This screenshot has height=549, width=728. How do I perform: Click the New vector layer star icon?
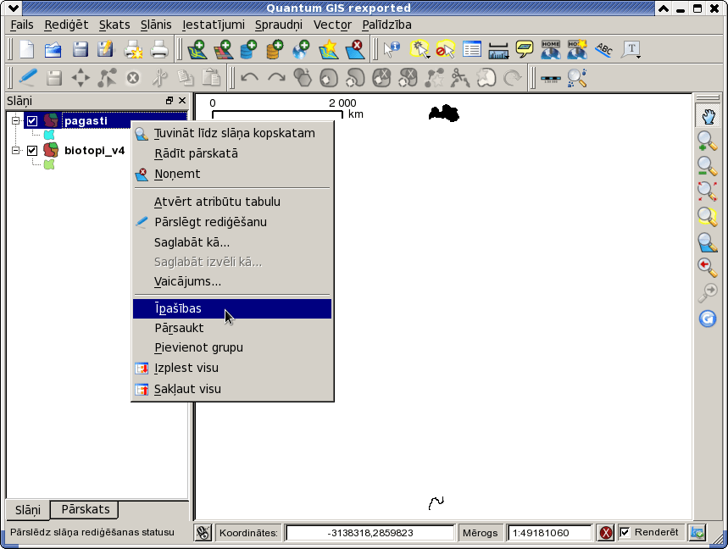pyautogui.click(x=328, y=49)
